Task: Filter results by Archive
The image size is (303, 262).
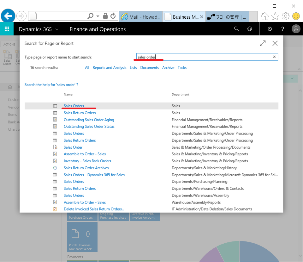Action: click(168, 68)
